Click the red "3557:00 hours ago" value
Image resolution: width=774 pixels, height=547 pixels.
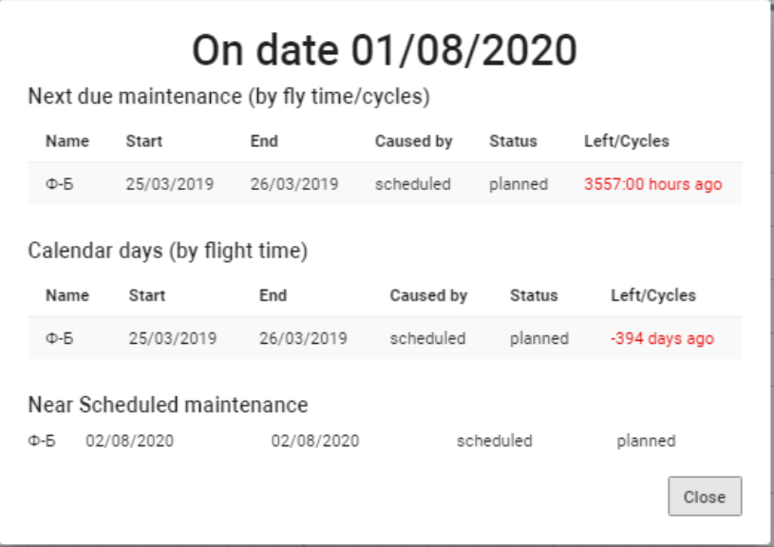(x=652, y=184)
